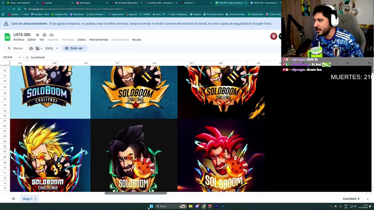Select column header AW

[x=221, y=63]
